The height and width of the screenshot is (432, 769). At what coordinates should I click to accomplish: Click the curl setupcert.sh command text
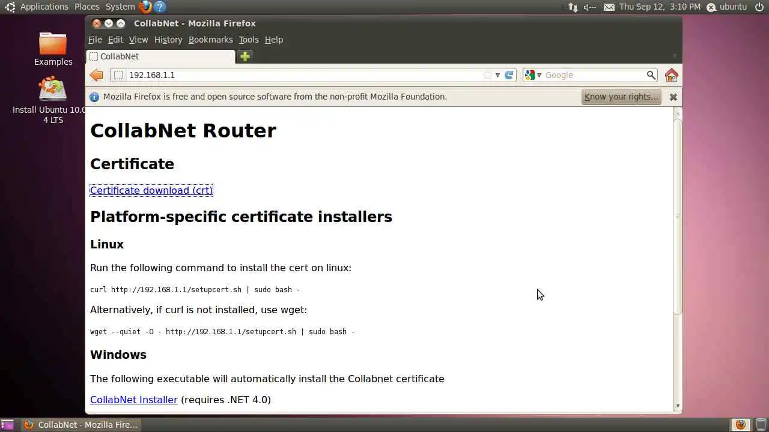[195, 290]
